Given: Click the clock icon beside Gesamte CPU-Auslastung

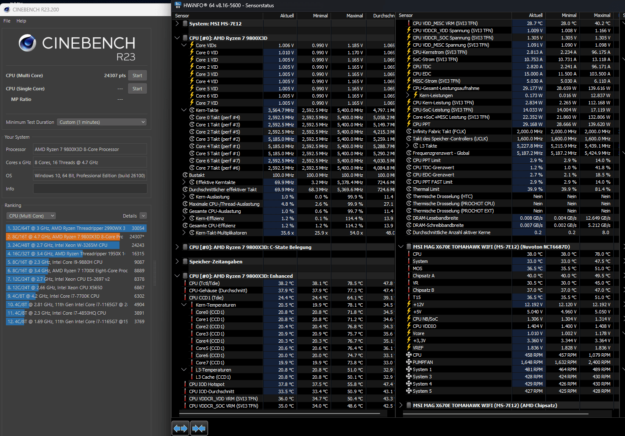Looking at the screenshot, I should point(185,211).
